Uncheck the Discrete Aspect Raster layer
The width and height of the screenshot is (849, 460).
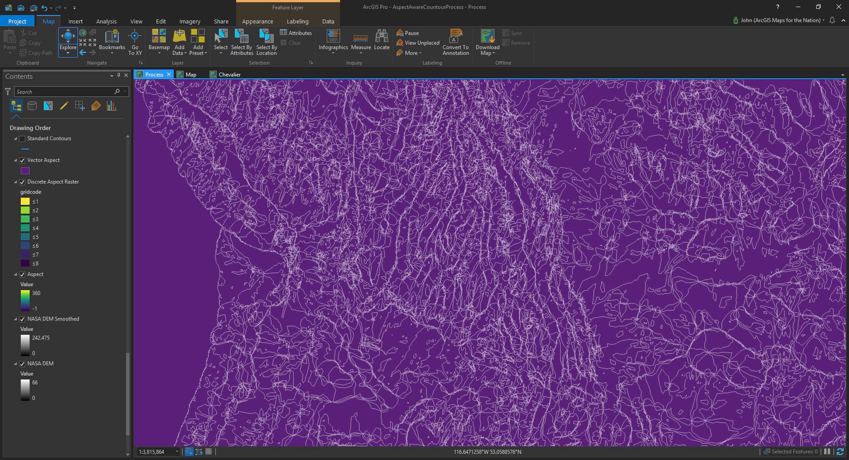pyautogui.click(x=22, y=182)
